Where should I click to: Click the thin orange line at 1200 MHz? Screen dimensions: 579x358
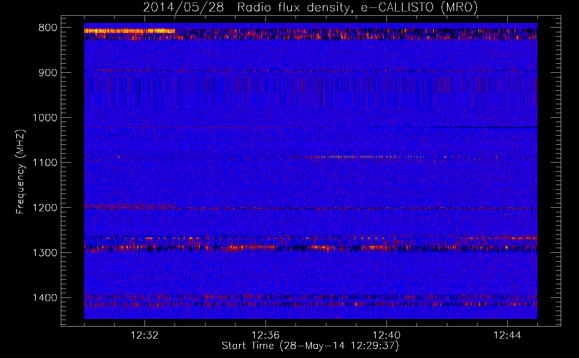point(311,208)
